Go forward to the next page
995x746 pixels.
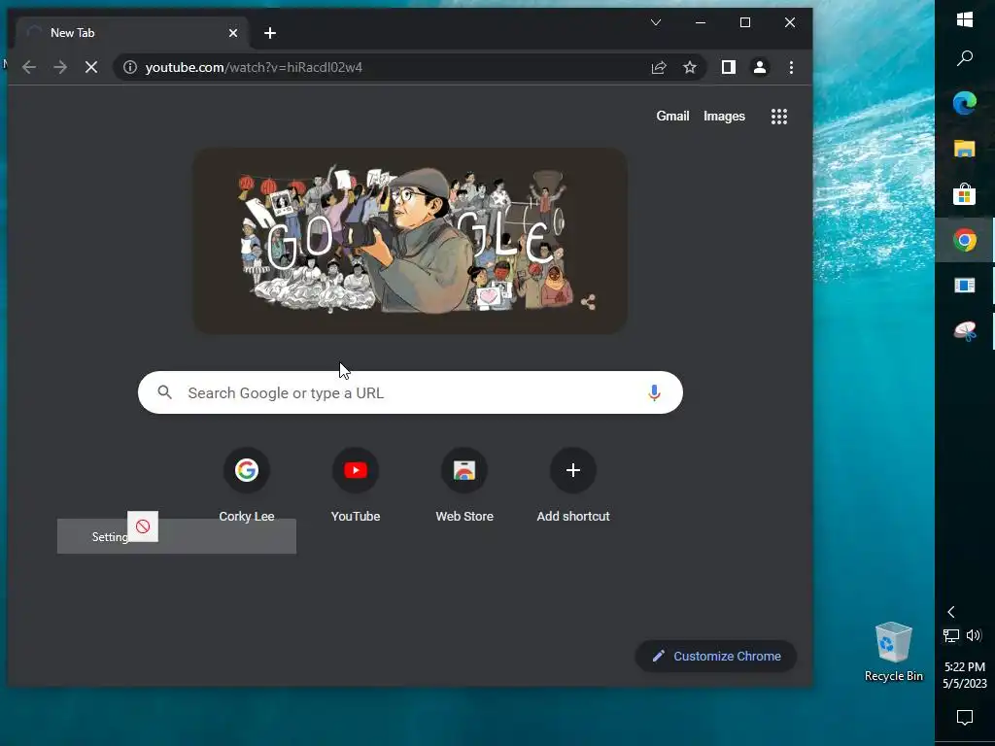[60, 67]
